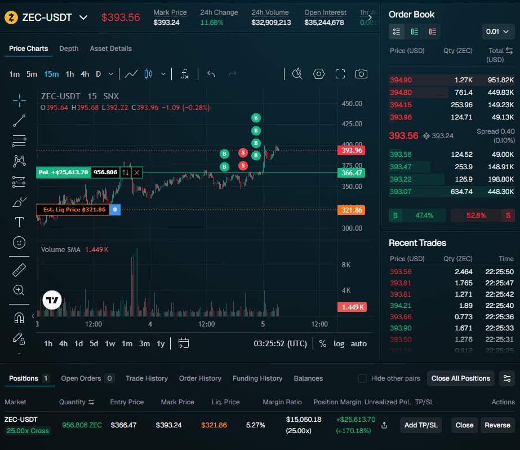This screenshot has height=450, width=520.
Task: Enter fullscreen chart mode
Action: pos(340,74)
